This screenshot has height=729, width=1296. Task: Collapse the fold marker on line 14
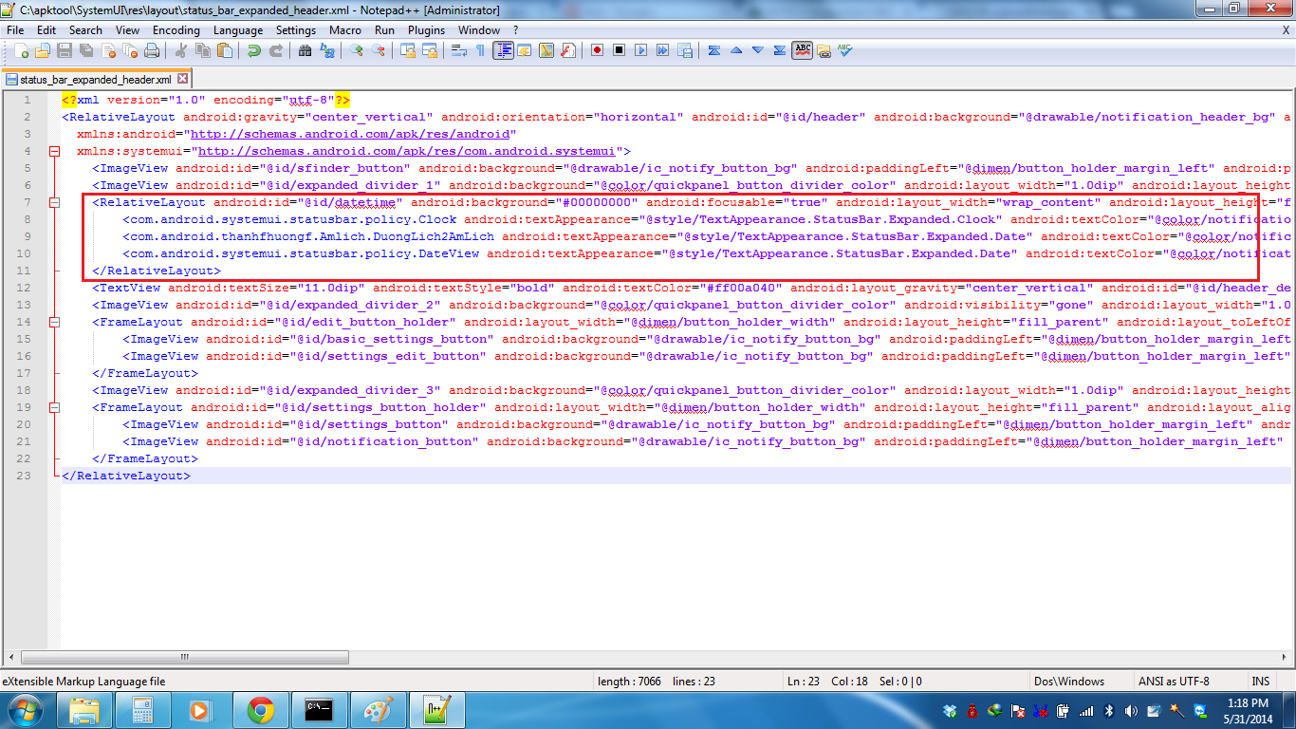click(54, 323)
